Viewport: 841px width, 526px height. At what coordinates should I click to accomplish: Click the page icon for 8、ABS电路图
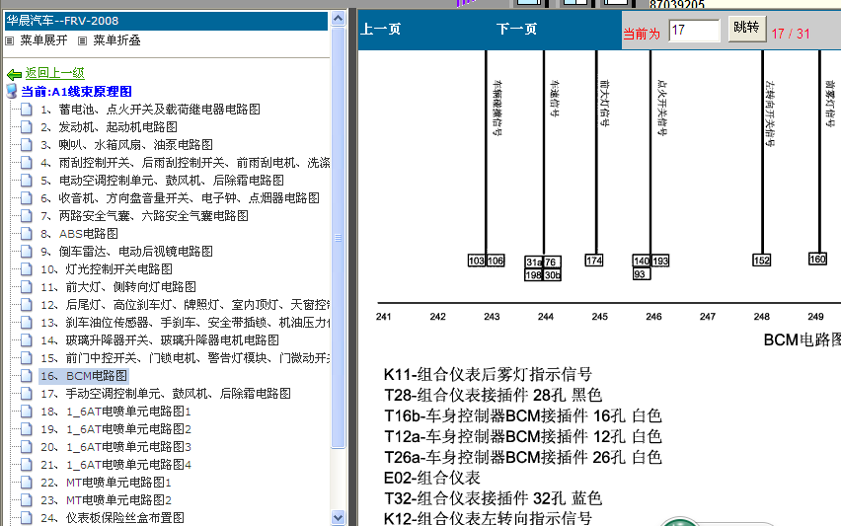[27, 234]
